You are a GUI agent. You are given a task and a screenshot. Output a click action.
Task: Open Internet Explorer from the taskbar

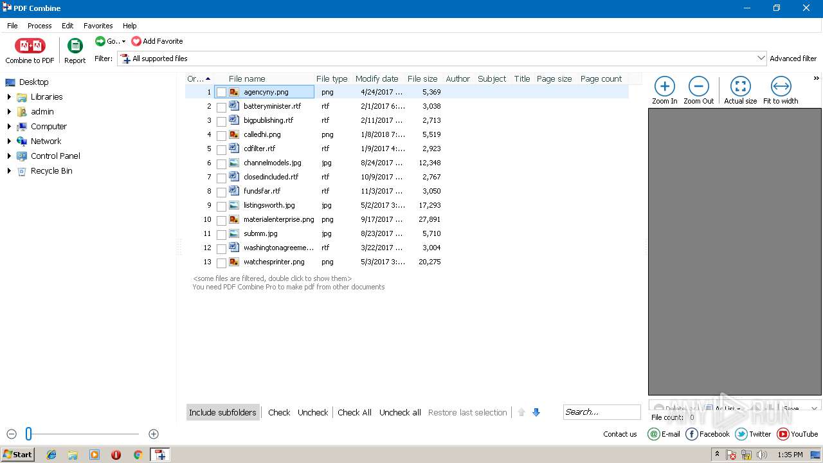[x=51, y=455]
